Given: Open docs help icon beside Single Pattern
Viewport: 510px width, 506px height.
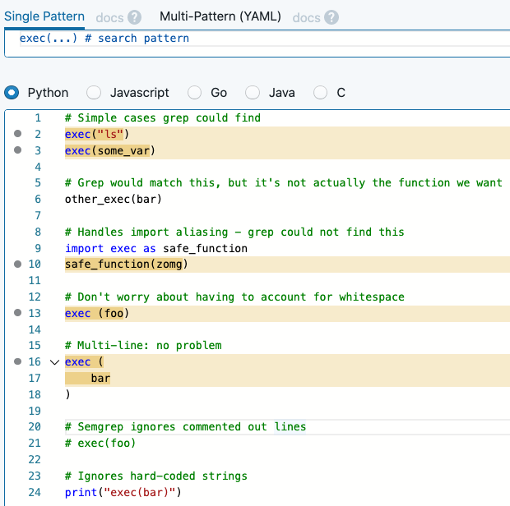Looking at the screenshot, I should [134, 17].
